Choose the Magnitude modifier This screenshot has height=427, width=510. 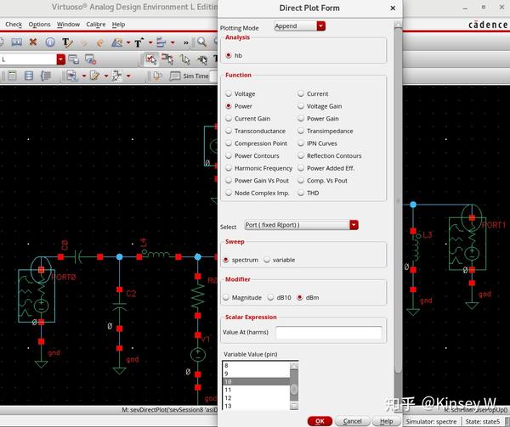226,297
